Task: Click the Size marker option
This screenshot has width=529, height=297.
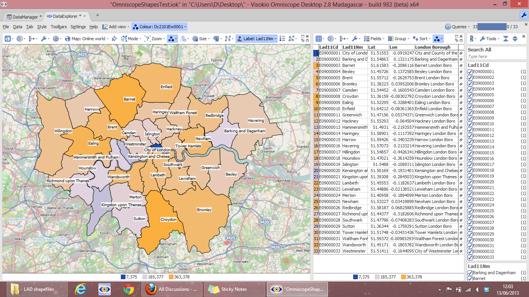Action: (201, 39)
